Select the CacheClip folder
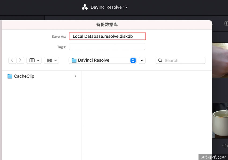Screen dimensions: 228x160 point(42,76)
